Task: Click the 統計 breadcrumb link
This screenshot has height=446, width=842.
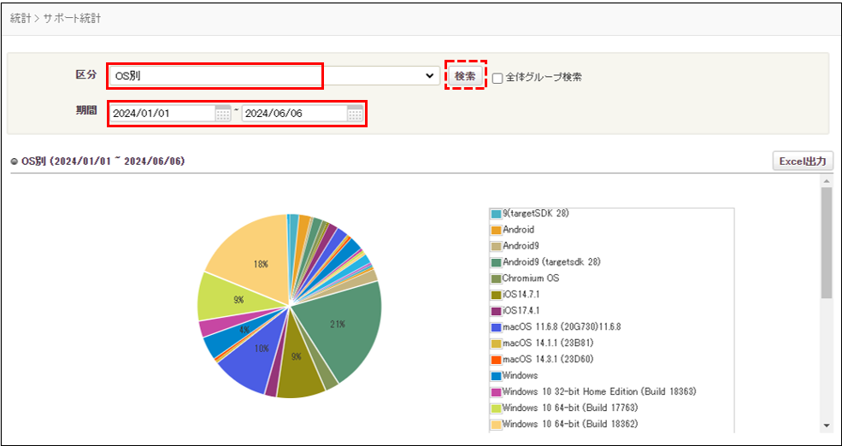Action: [x=21, y=19]
